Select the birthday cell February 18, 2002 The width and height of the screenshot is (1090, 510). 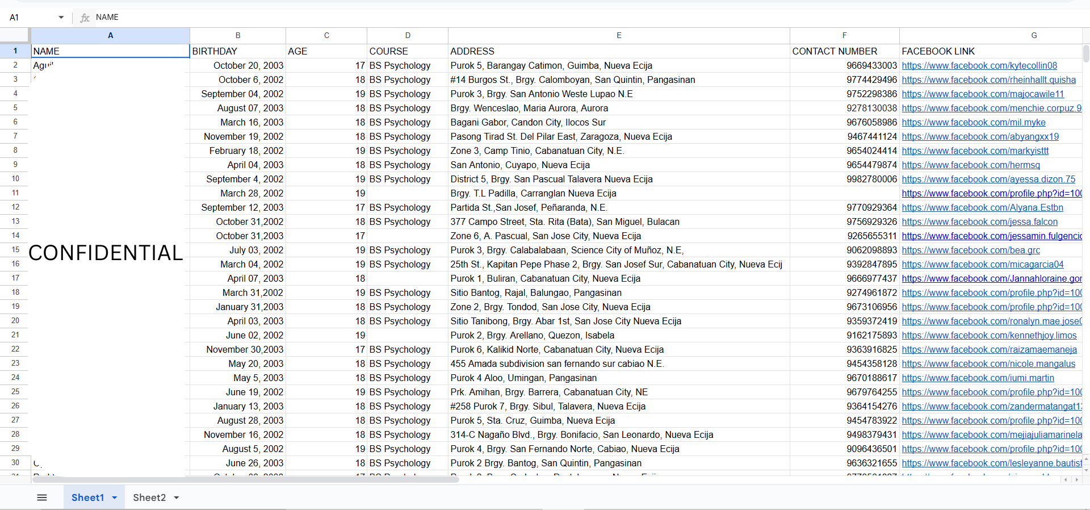click(238, 151)
